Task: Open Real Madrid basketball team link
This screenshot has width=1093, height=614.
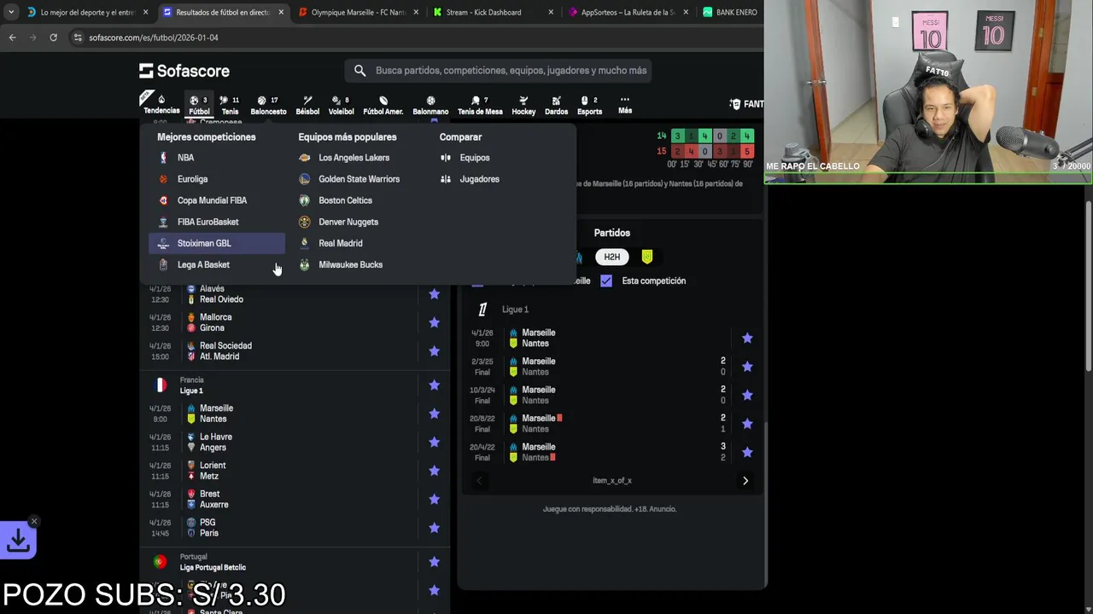Action: (340, 243)
